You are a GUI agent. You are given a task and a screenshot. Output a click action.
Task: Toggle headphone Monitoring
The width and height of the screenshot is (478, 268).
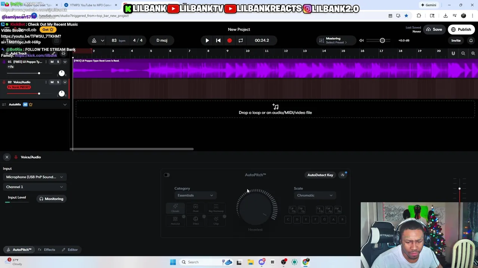click(x=52, y=199)
